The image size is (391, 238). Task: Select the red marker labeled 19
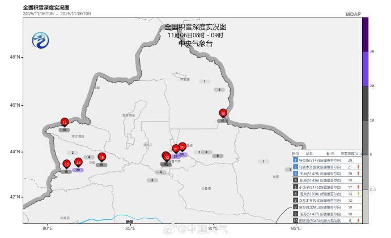click(x=101, y=158)
